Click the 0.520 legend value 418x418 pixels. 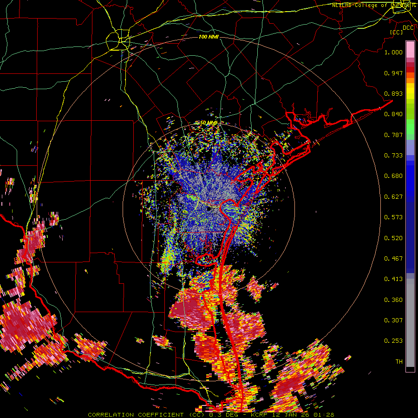coord(393,238)
